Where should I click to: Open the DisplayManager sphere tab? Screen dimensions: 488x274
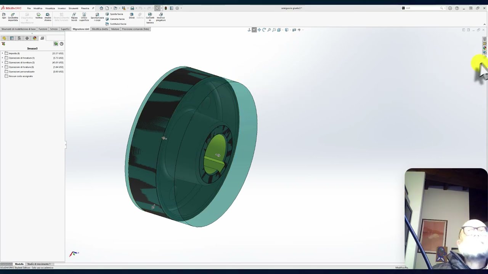(35, 38)
